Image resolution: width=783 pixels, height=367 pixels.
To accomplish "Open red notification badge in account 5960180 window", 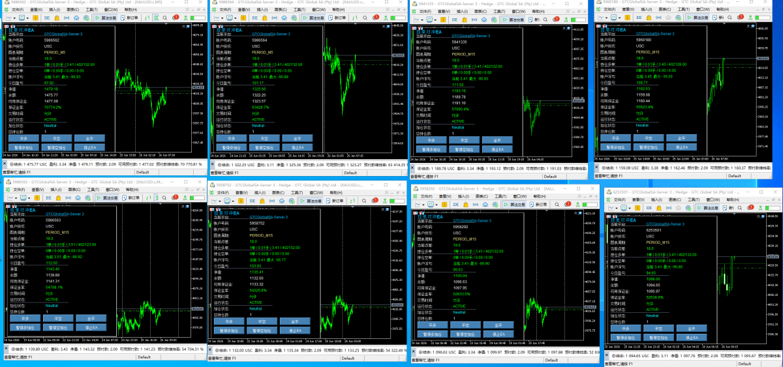I will click(x=741, y=17).
